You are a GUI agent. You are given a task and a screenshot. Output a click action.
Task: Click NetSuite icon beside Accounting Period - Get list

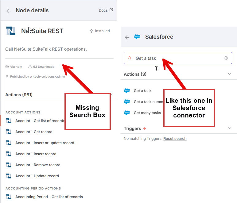click(x=9, y=197)
